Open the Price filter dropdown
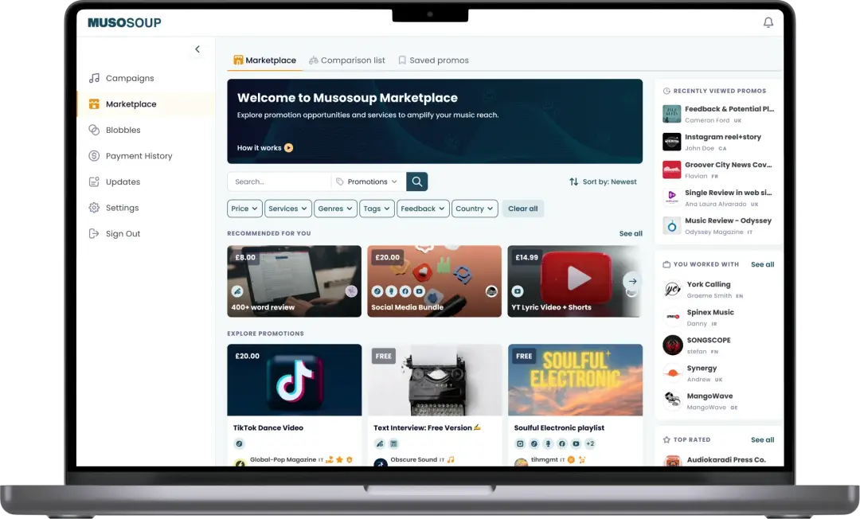This screenshot has width=860, height=519. [x=244, y=209]
